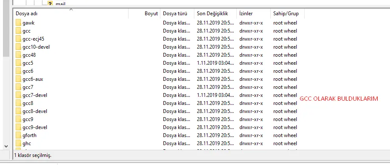Select the gcc9 folder name
Viewport: 390px width, 165px height.
28,119
